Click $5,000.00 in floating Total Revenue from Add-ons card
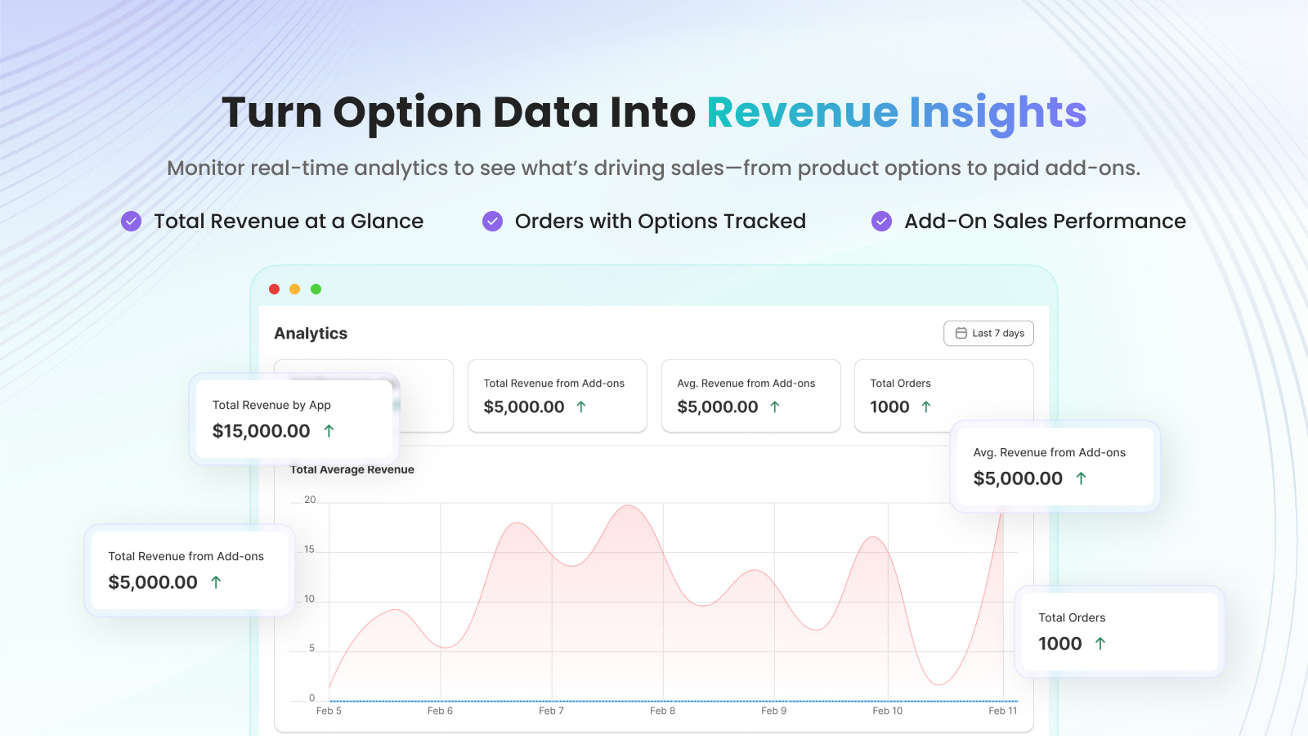Image resolution: width=1308 pixels, height=736 pixels. coord(153,582)
